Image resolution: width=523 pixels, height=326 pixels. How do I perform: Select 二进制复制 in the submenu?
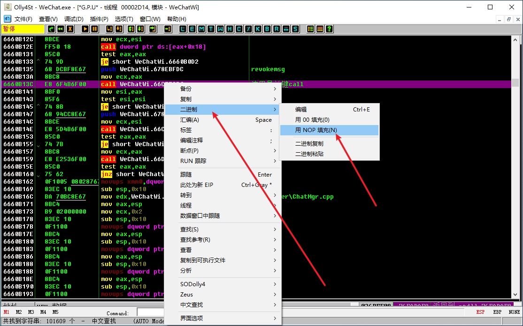coord(329,144)
